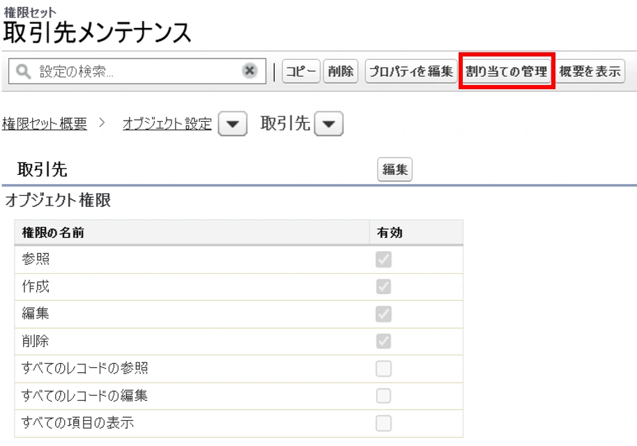
Task: Enable すべてのレコードの参照 checkbox
Action: [x=383, y=369]
